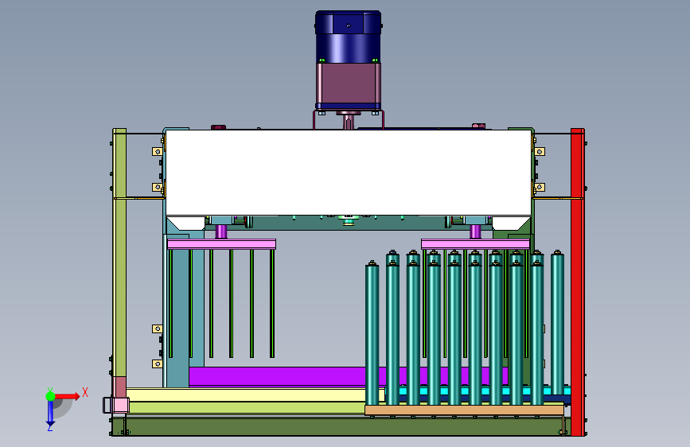Pick the right purple shaft above the pink plate

[475, 231]
